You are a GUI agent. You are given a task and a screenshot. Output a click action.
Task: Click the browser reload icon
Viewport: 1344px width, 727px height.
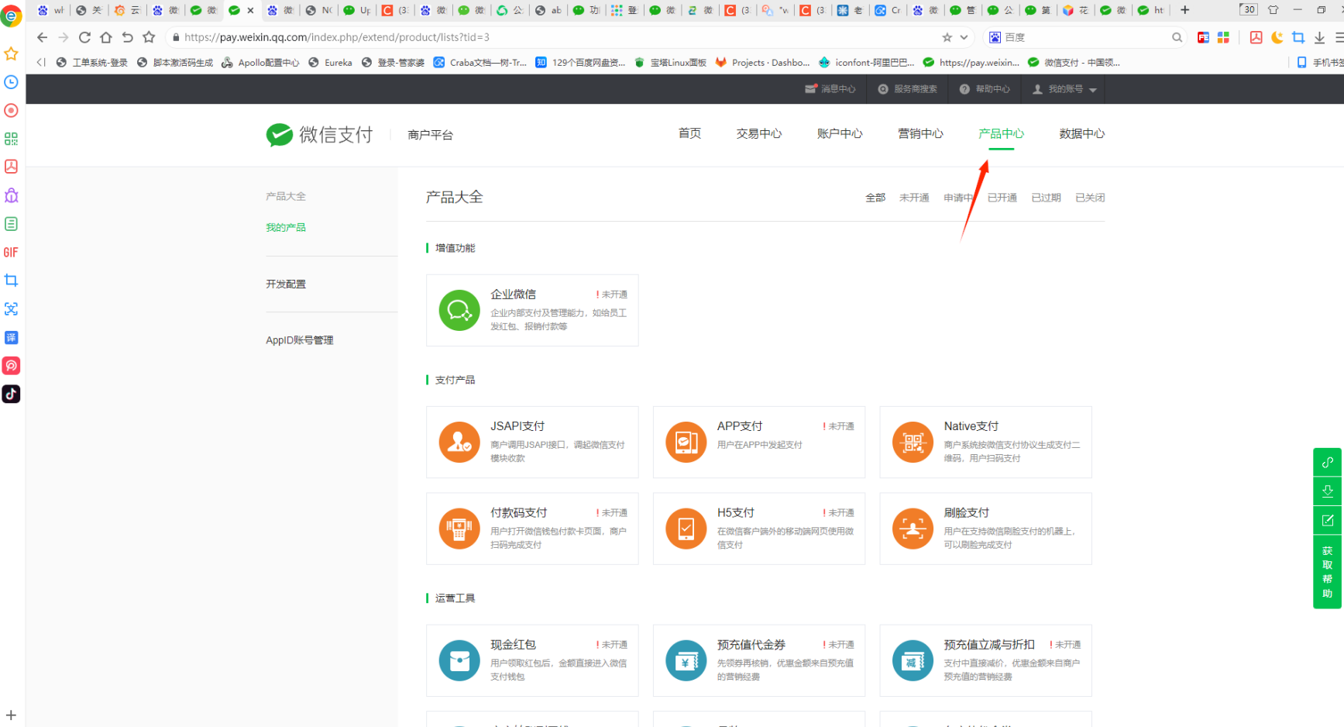click(84, 37)
